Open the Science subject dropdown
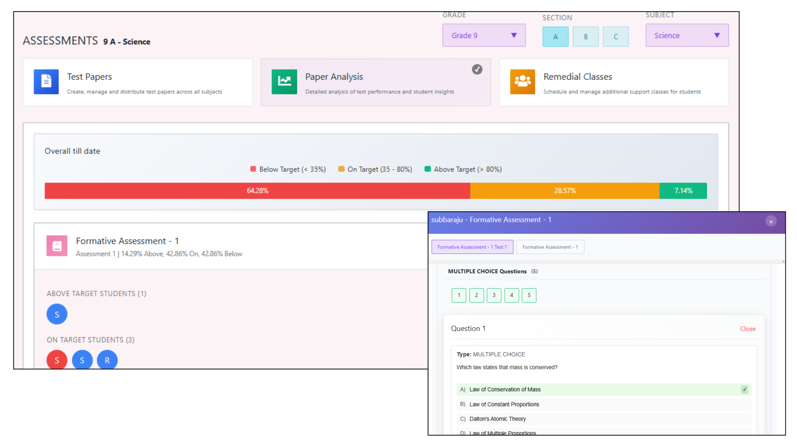The height and width of the screenshot is (448, 797). 687,35
